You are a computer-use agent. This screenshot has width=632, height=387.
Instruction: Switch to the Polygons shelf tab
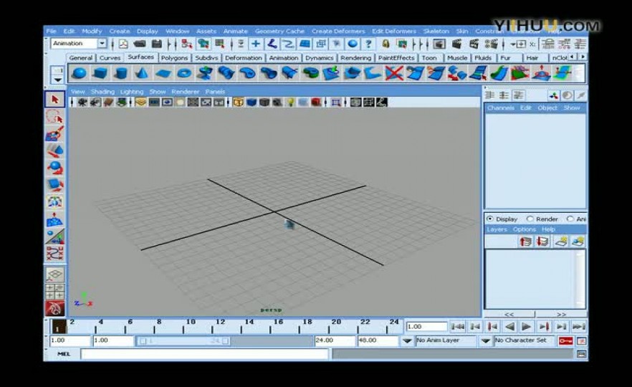coord(174,58)
